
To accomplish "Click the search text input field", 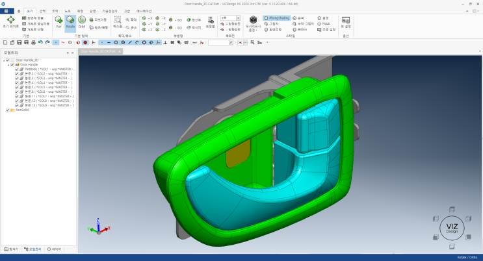I will [x=218, y=42].
